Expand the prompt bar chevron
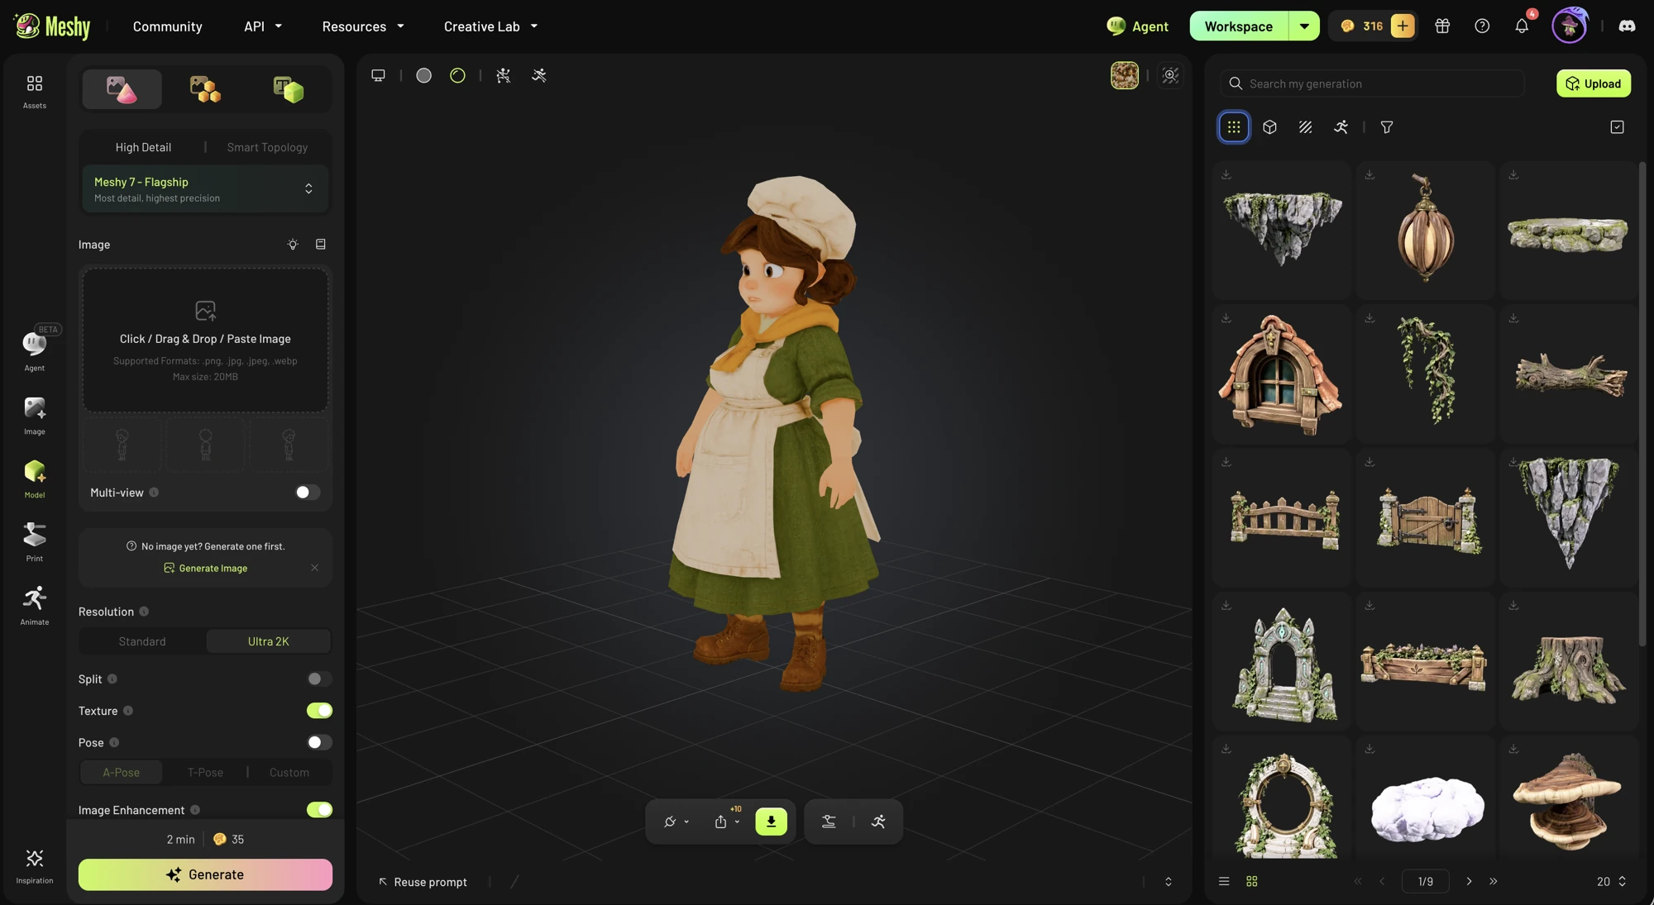 coord(1168,882)
